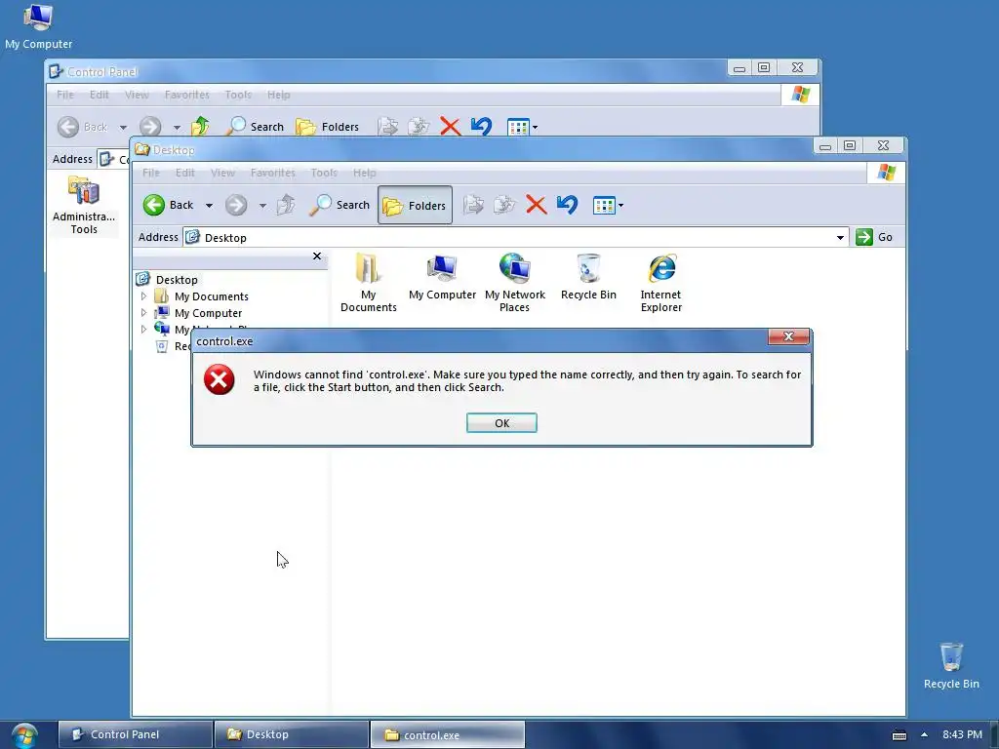Viewport: 999px width, 749px height.
Task: Switch to Desktop taskbar button
Action: pyautogui.click(x=291, y=734)
